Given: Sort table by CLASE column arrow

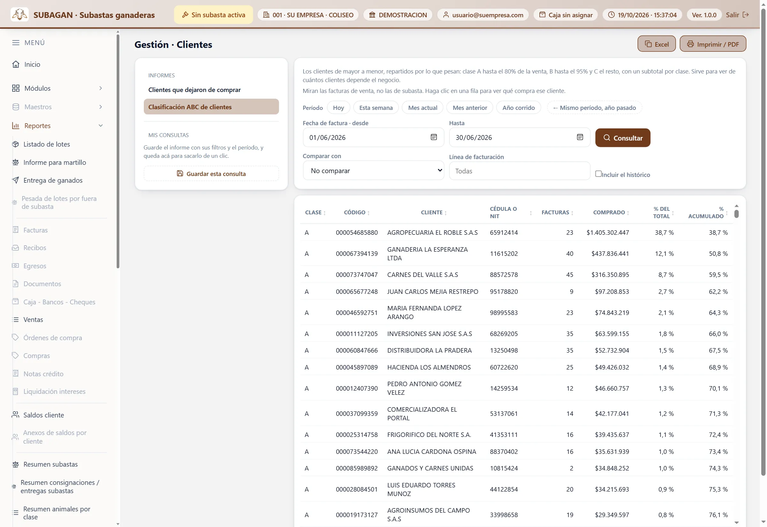Looking at the screenshot, I should point(324,213).
